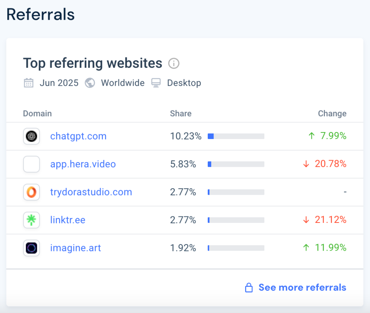Image resolution: width=370 pixels, height=313 pixels.
Task: Click the blank app.hera.video favicon
Action: coord(31,164)
